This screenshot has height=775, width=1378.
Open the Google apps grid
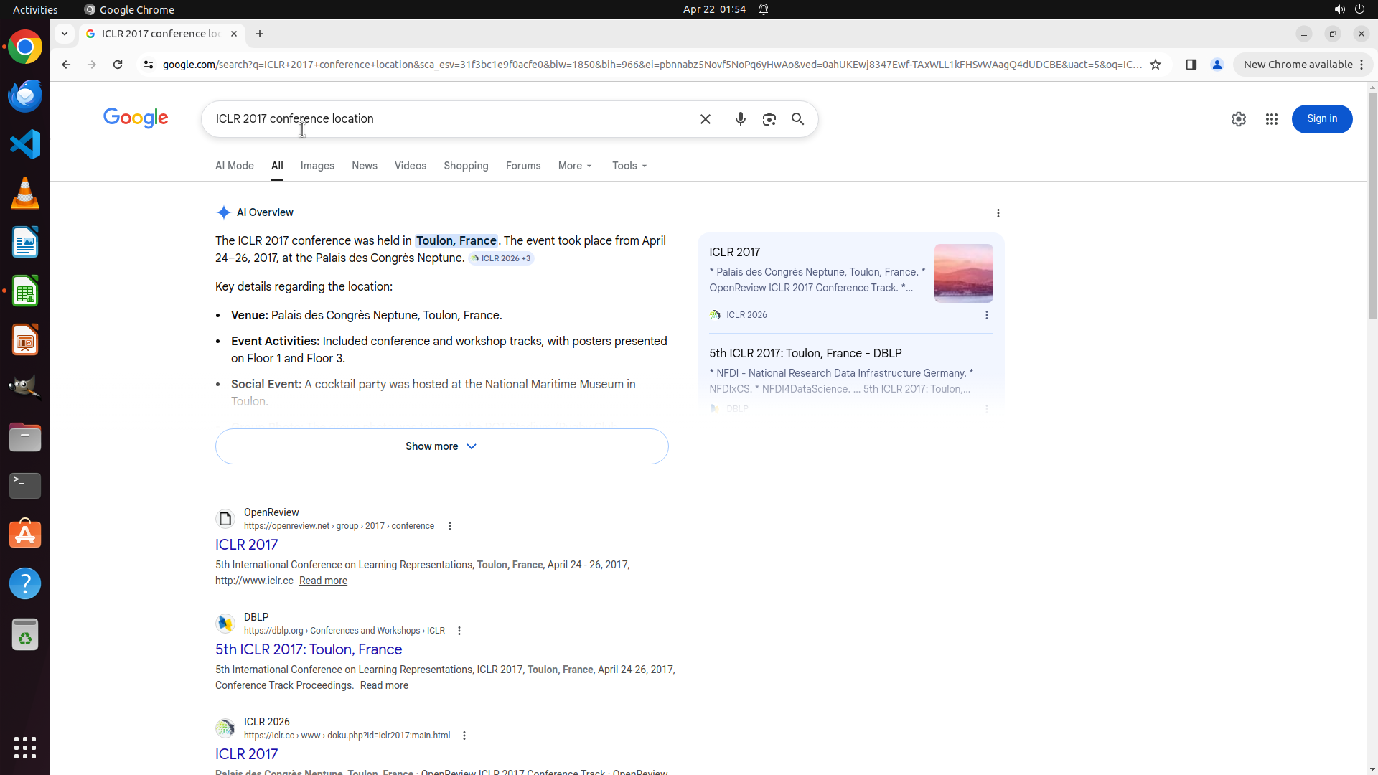[x=1271, y=119]
